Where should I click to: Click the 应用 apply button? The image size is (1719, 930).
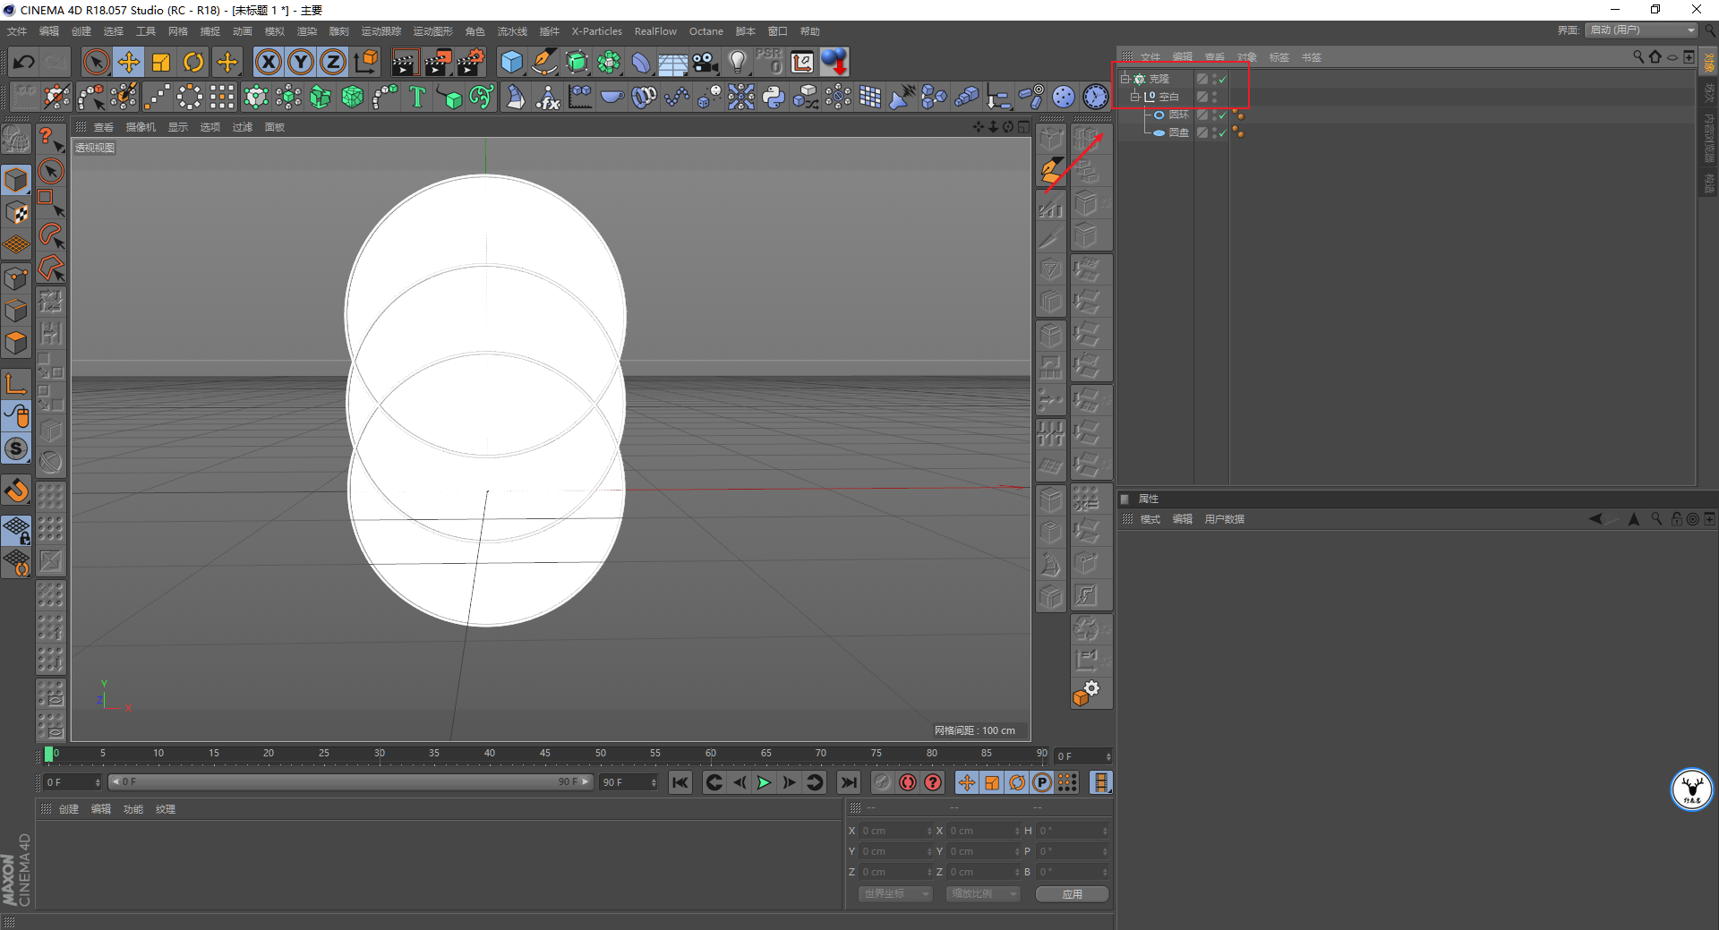tap(1072, 894)
